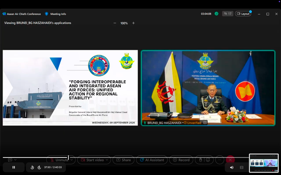Screen dimensions: 281x175
Task: Open the Layout options button
Action: point(243,14)
